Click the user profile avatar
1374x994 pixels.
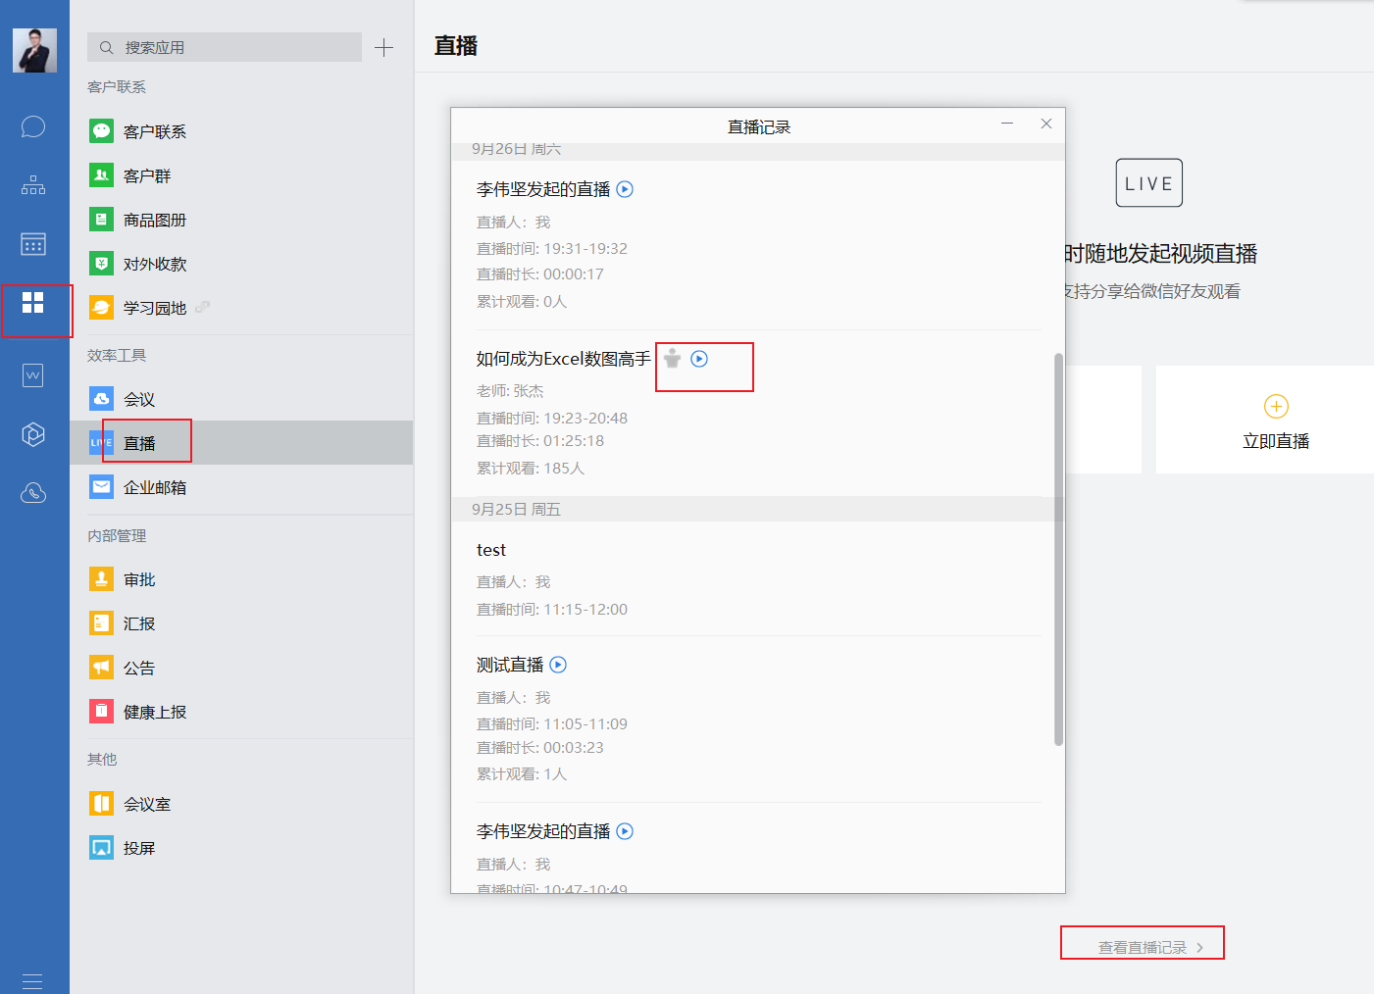click(34, 50)
